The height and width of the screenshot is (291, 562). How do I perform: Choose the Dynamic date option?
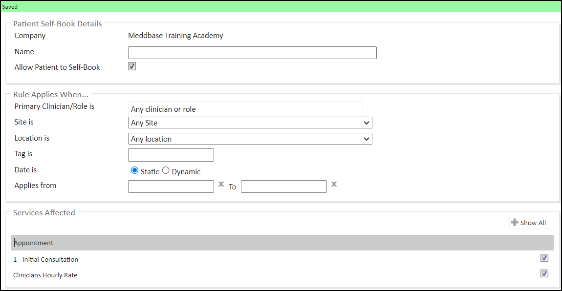pyautogui.click(x=166, y=171)
